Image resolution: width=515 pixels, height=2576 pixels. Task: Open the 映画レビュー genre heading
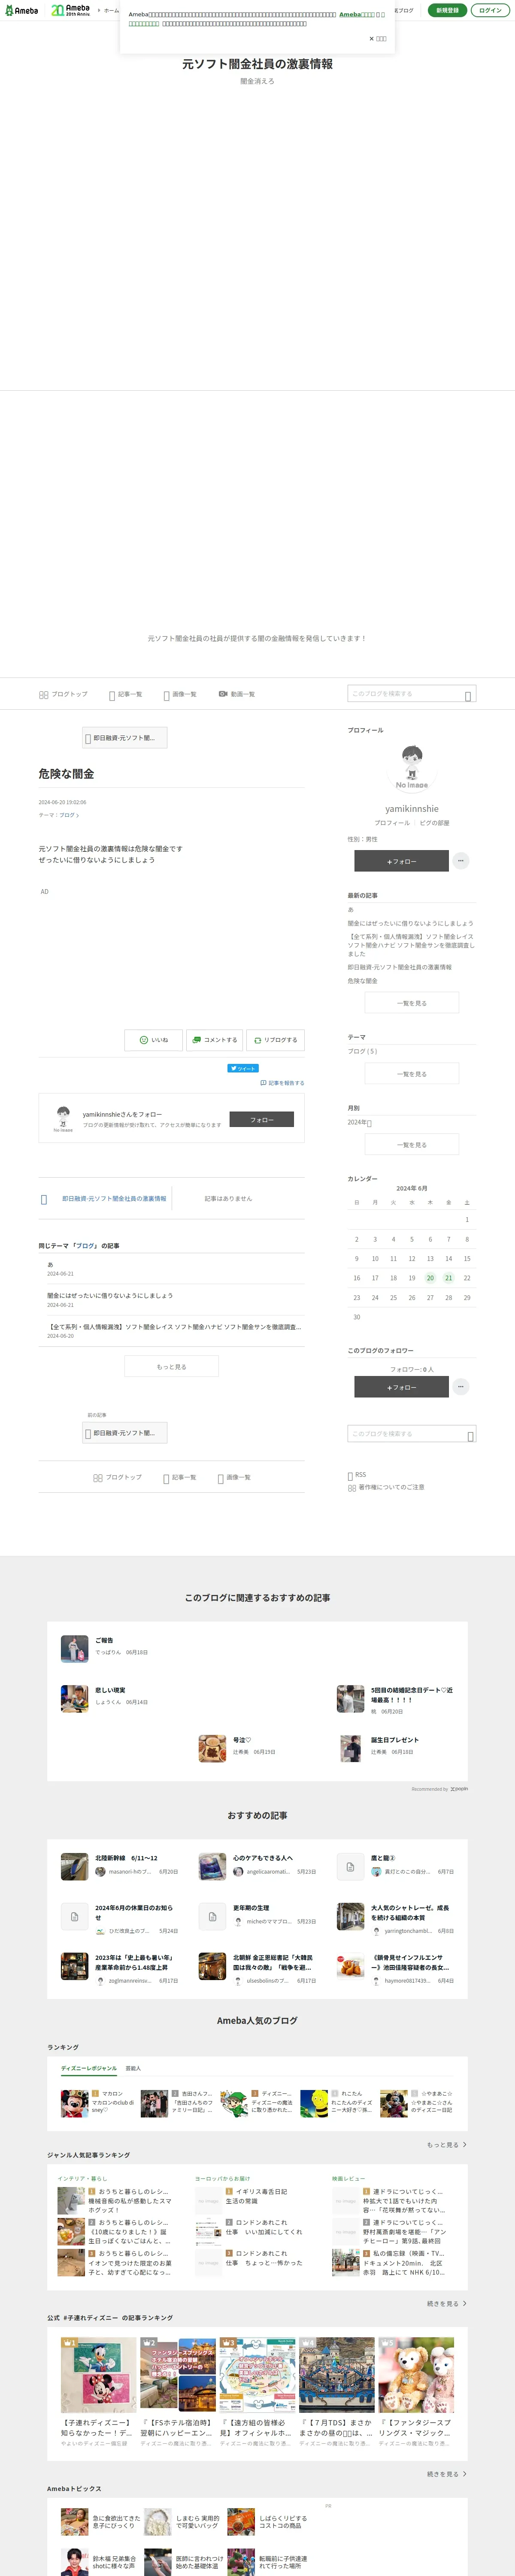click(348, 2178)
